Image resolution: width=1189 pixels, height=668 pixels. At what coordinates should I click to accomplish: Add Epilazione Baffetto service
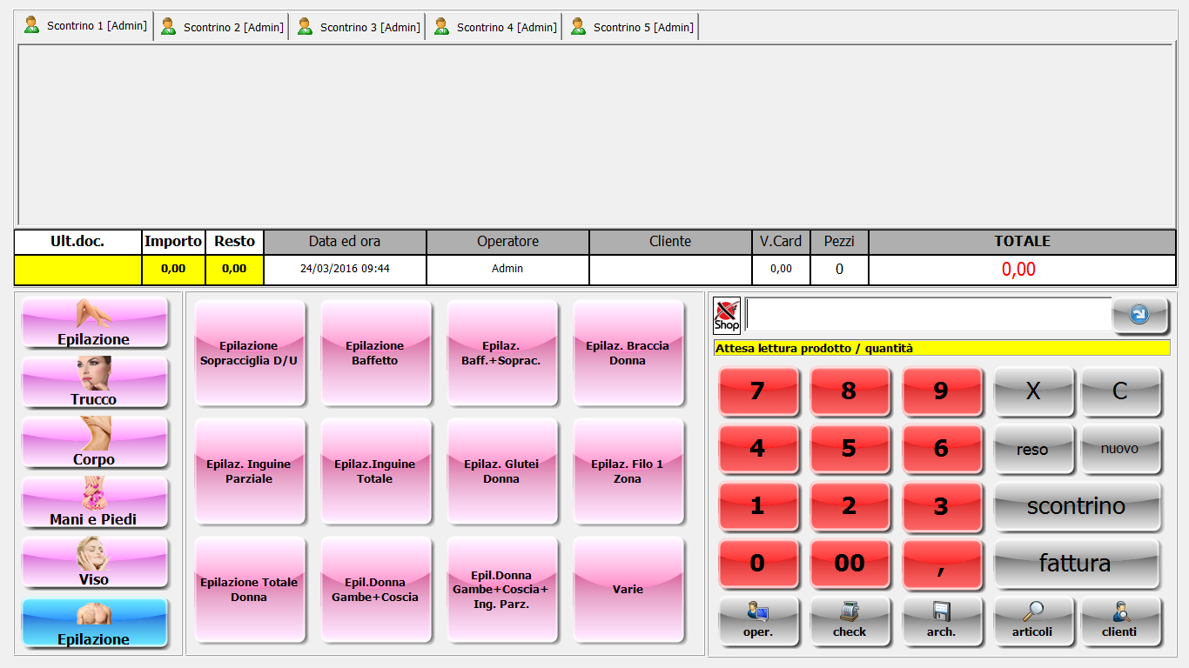click(x=375, y=353)
